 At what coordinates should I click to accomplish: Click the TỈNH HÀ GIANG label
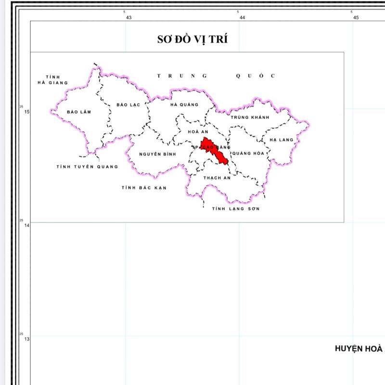(52, 80)
